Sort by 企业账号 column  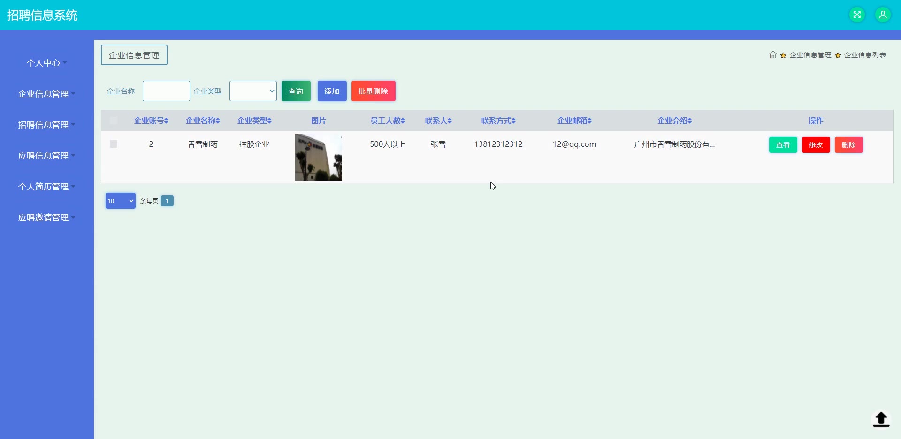[151, 121]
